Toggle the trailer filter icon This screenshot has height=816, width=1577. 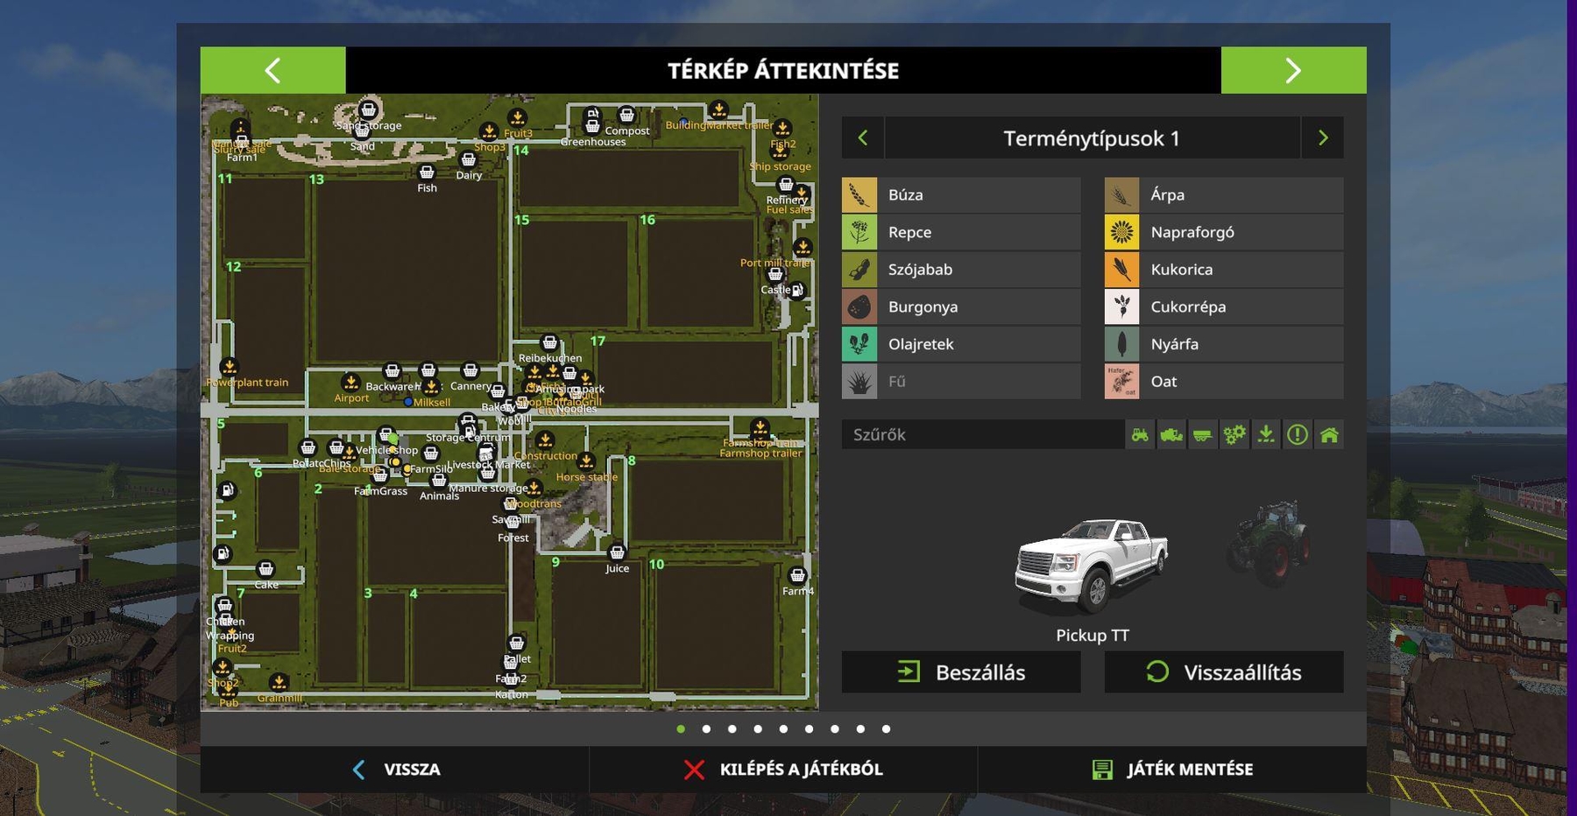(1203, 434)
